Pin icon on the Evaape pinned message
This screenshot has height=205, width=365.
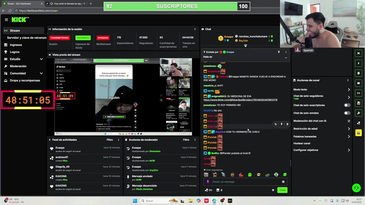point(279,52)
